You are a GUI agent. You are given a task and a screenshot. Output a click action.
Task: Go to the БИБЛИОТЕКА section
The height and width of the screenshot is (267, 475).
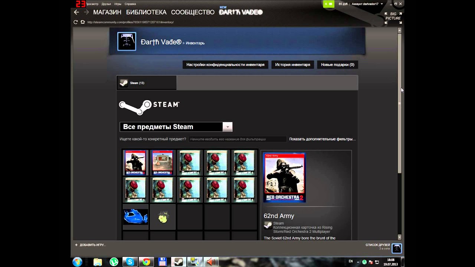point(146,12)
